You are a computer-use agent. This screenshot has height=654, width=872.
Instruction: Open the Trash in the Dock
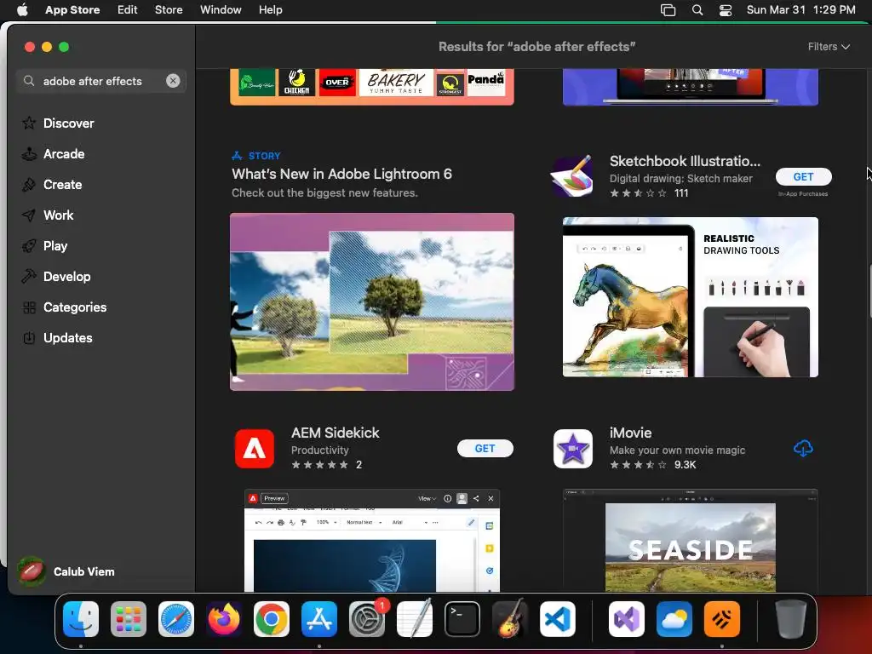(x=791, y=619)
